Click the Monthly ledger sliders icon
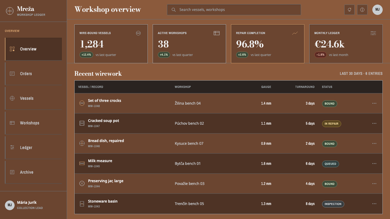 373,33
